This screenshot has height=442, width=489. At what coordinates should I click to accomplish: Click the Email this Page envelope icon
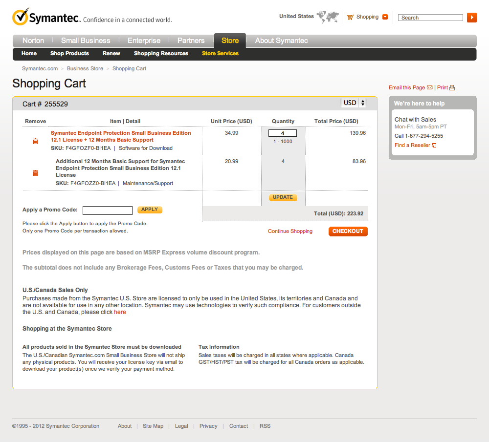tap(430, 87)
